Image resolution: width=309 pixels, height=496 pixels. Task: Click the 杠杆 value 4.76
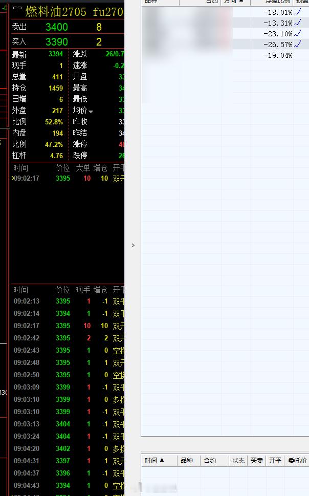(x=57, y=156)
